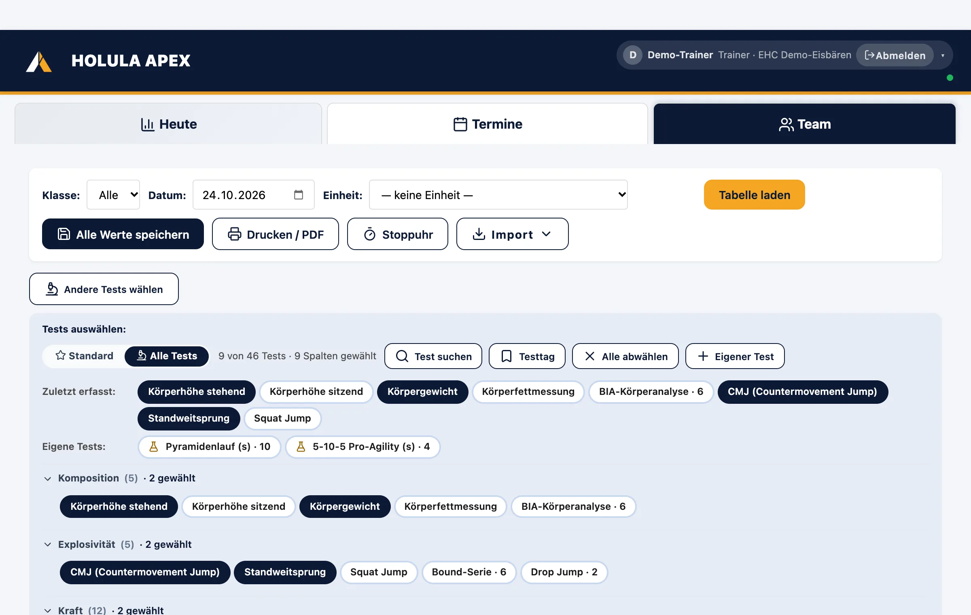Open the user menu arrow beside Abmelden
This screenshot has width=971, height=615.
(943, 55)
